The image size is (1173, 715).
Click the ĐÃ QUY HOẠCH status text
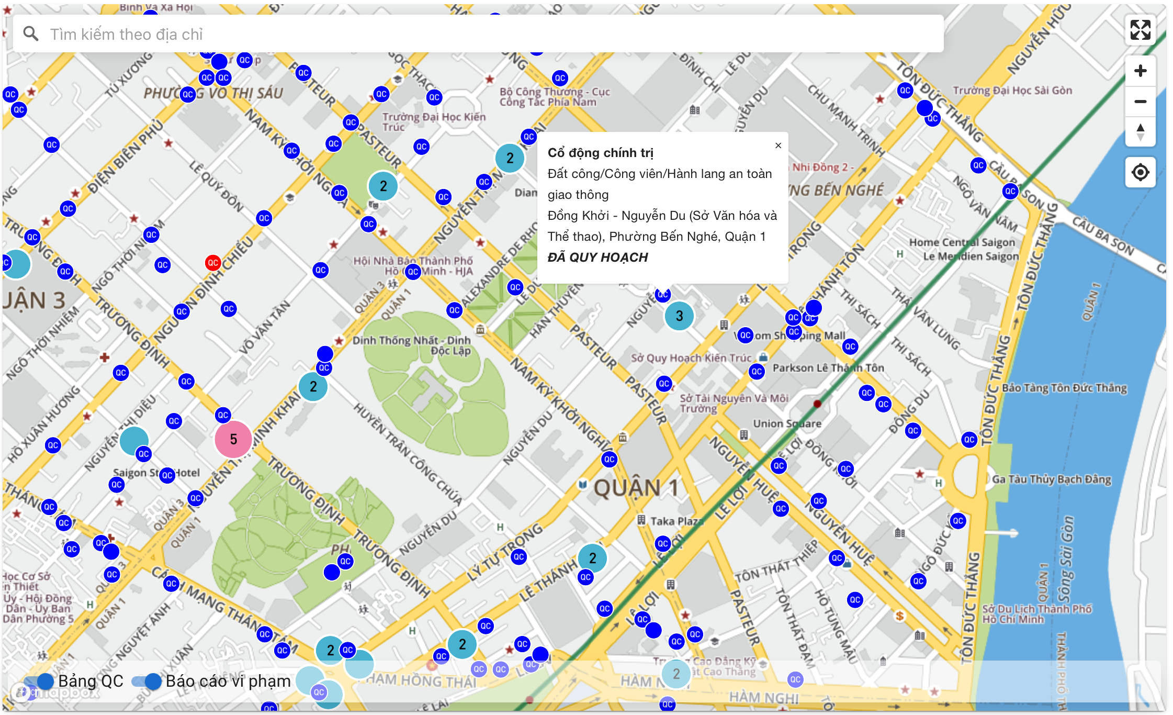(x=597, y=258)
